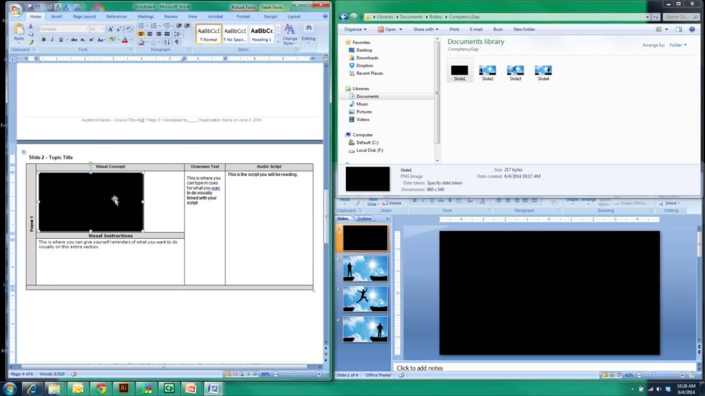Select the Slide3 thumbnail in Documents library
Screen dimensions: 705x396
[x=516, y=72]
